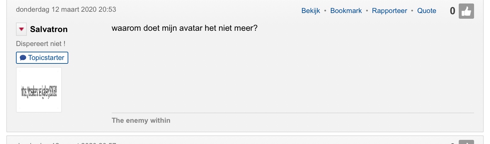
Task: Bookmark this post via the Bookmark link
Action: 346,11
